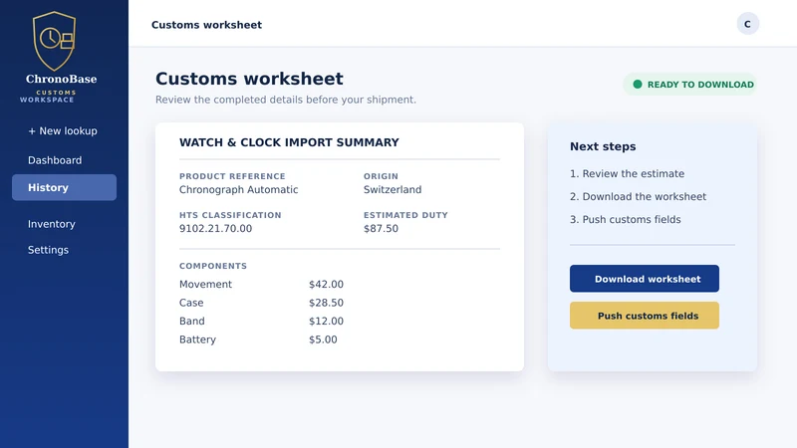This screenshot has height=448, width=797.
Task: Start a New lookup from the sidebar
Action: [x=63, y=131]
